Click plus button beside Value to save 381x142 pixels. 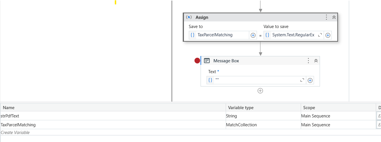(328, 35)
